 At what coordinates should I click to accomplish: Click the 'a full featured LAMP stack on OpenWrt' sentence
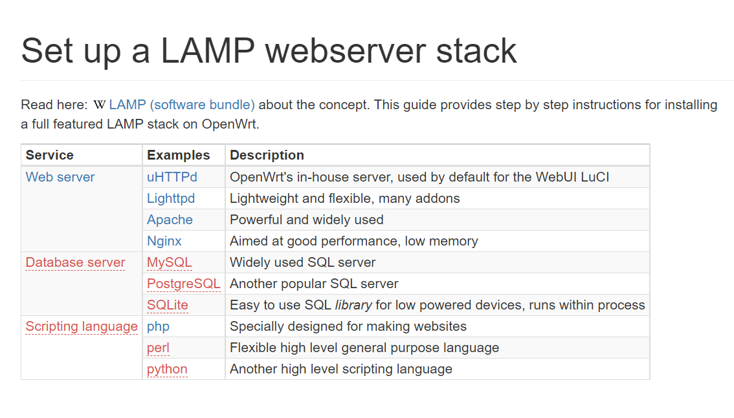click(x=140, y=124)
